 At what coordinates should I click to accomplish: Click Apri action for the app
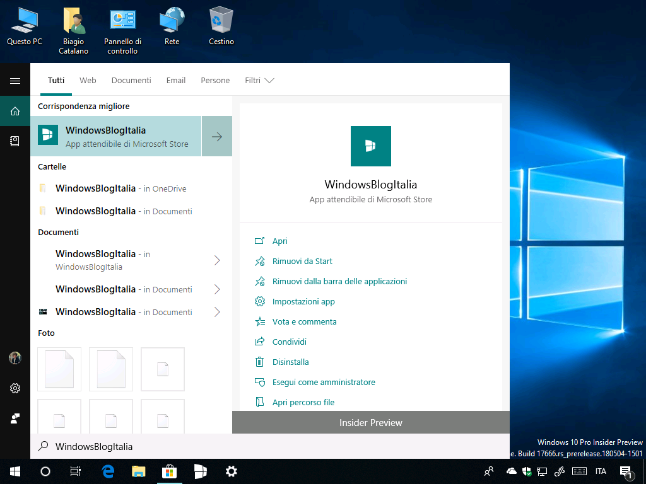279,241
